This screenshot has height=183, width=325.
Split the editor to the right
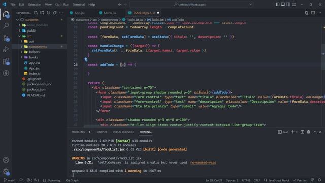313,13
